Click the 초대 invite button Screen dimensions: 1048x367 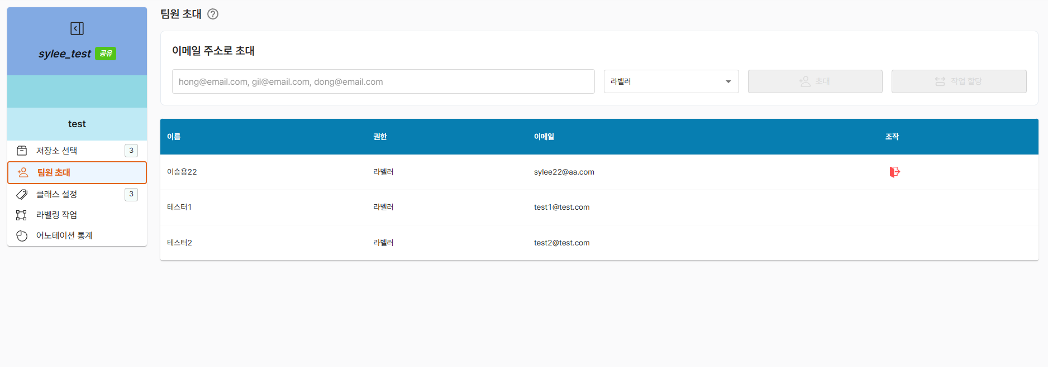coord(815,81)
